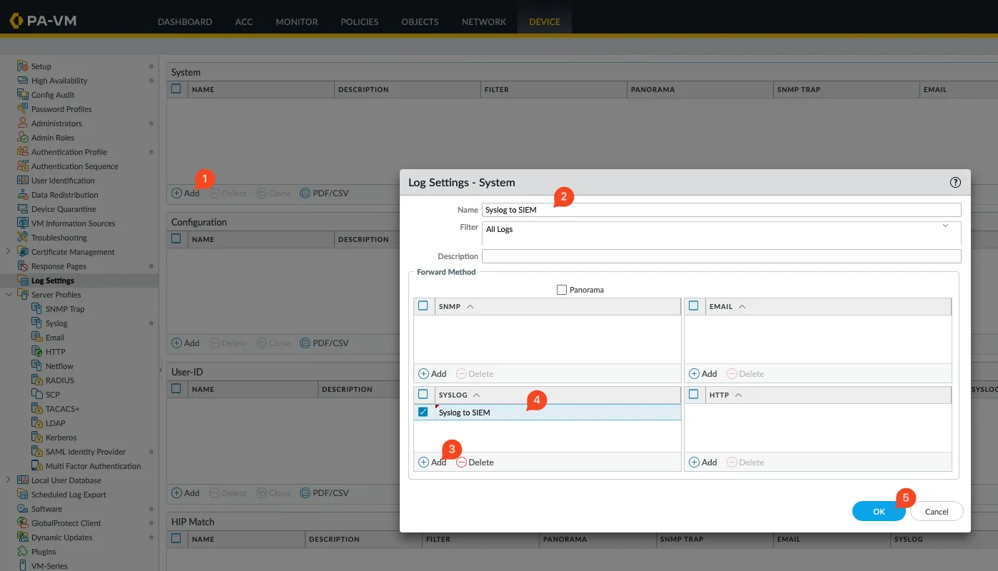Click the Add plus icon under SNMP list
The image size is (998, 571).
(x=423, y=374)
